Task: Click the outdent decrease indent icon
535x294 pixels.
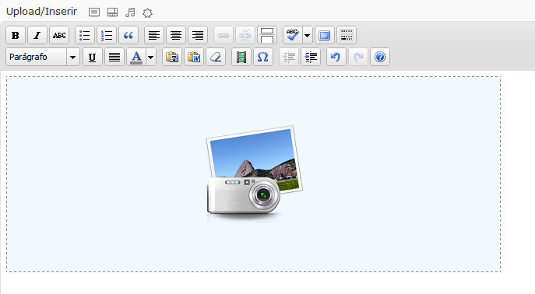Action: tap(289, 57)
